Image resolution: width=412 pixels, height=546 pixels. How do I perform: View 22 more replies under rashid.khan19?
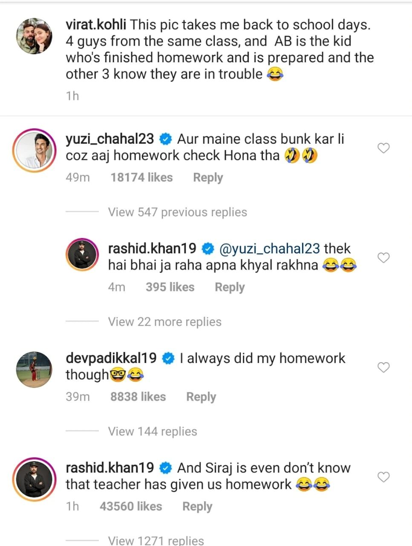[x=164, y=322]
